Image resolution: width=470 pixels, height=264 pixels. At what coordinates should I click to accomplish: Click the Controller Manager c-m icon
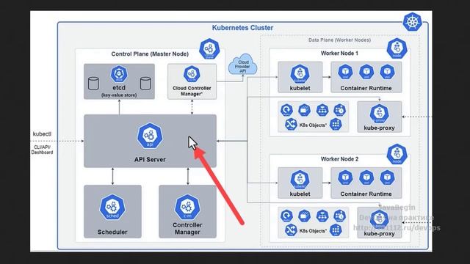coord(187,207)
